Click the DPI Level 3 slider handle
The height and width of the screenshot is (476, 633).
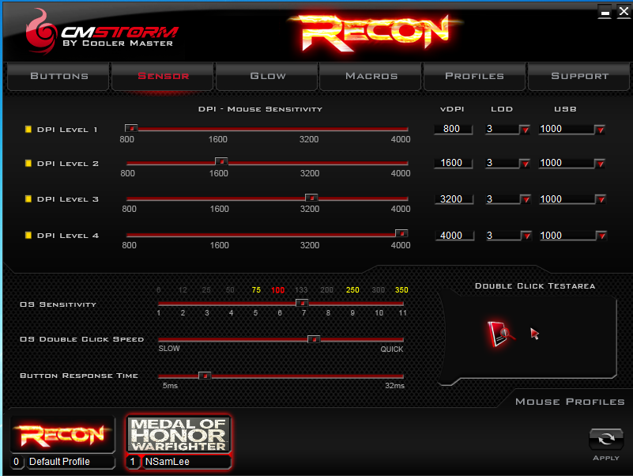pos(311,198)
